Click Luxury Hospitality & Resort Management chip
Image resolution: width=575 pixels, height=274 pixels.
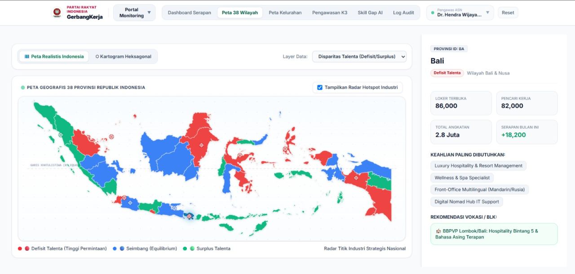(x=478, y=165)
